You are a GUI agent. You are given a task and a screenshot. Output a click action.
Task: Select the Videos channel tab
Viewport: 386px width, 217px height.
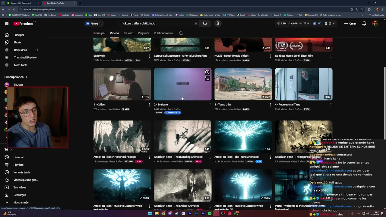coord(114,33)
